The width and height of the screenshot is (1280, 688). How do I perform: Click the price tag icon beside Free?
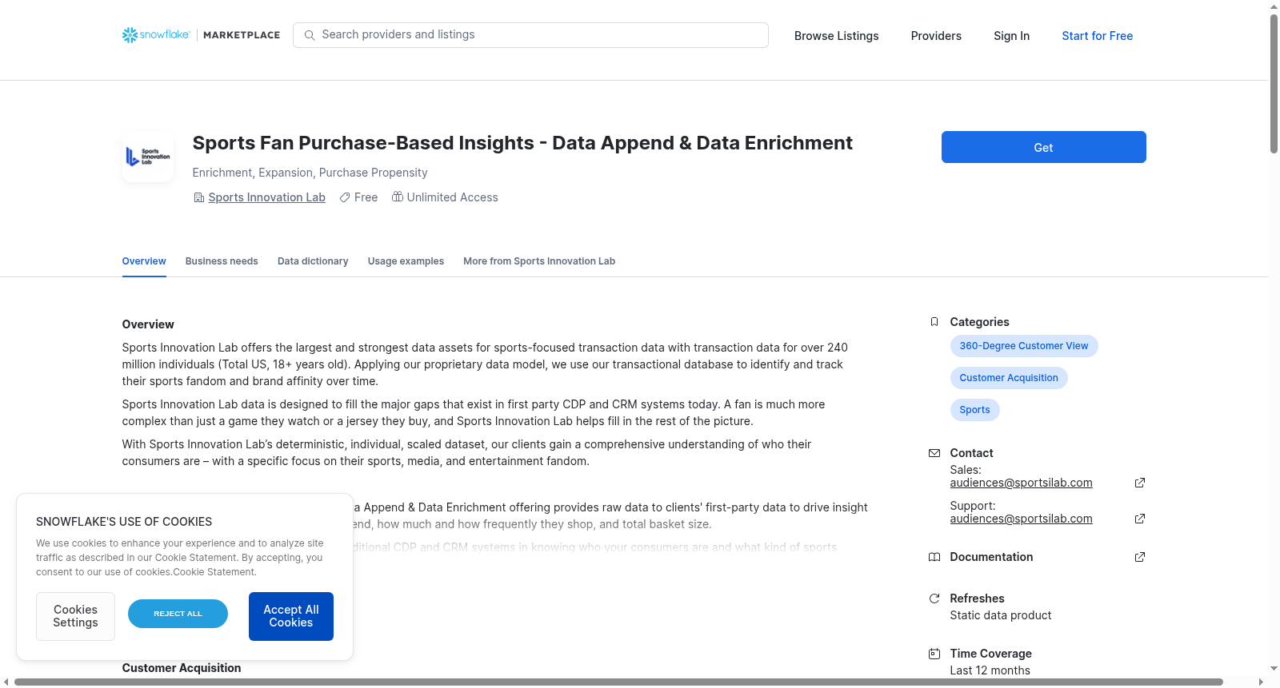tap(345, 197)
